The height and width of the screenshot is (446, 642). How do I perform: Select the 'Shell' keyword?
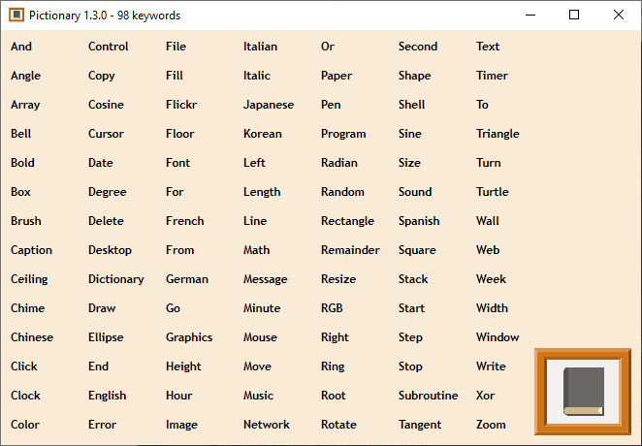pos(412,105)
